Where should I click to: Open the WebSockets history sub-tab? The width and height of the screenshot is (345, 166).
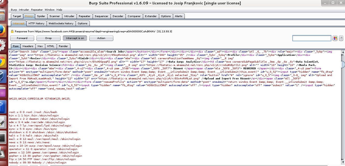pyautogui.click(x=61, y=23)
